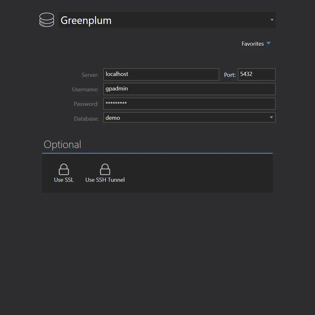Click inside the Server field containing localhost
315x315 pixels.
161,74
